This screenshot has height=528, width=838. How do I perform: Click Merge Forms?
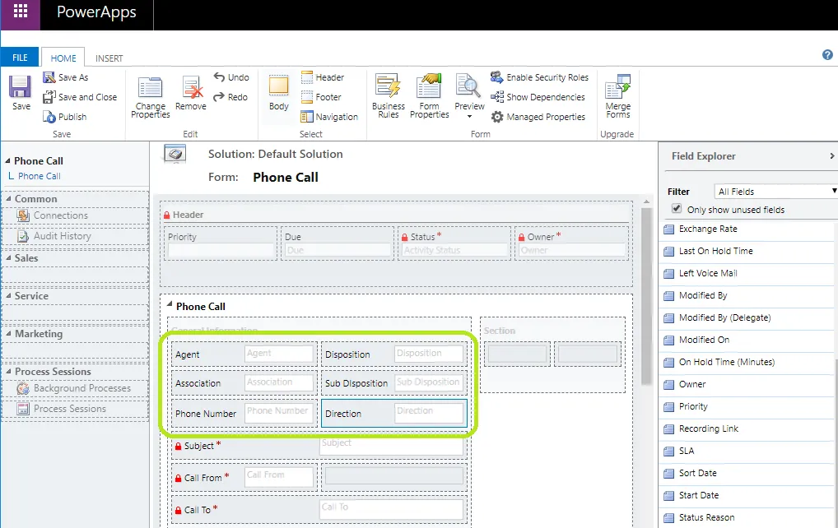point(618,96)
